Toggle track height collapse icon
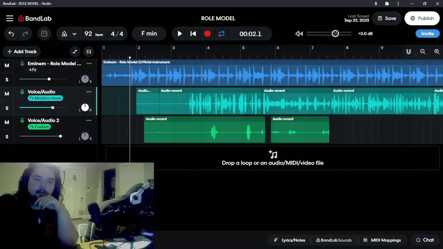 89,52
